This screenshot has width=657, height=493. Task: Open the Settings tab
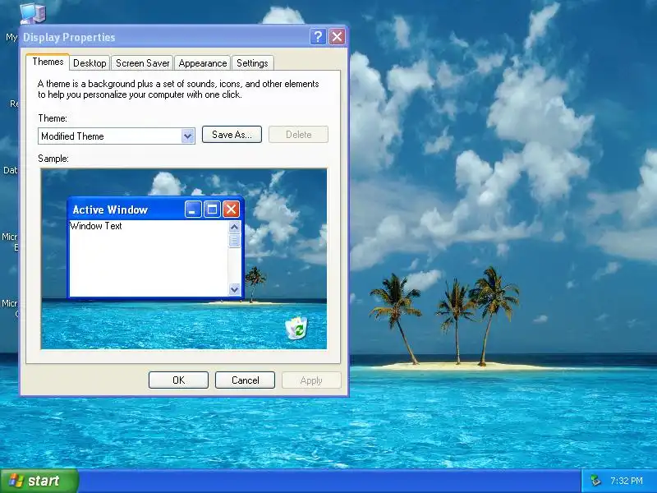pyautogui.click(x=252, y=63)
